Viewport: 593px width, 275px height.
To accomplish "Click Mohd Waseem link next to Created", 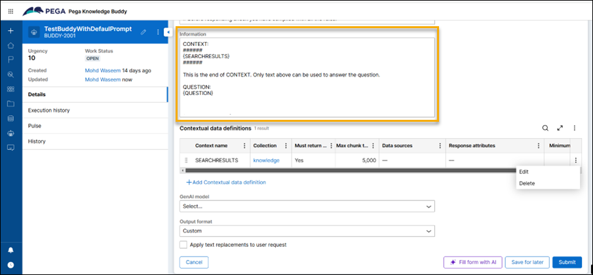I will point(103,70).
